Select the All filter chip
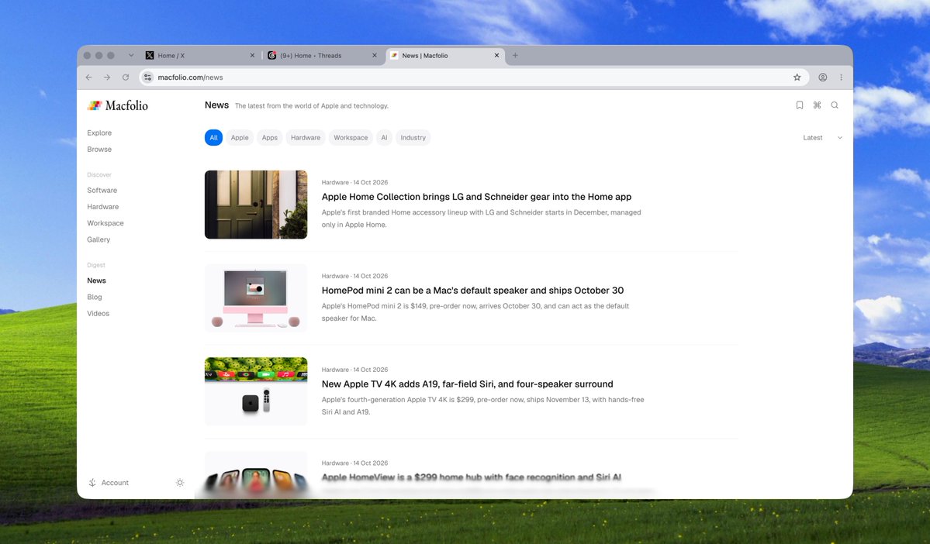The height and width of the screenshot is (544, 930). tap(213, 137)
